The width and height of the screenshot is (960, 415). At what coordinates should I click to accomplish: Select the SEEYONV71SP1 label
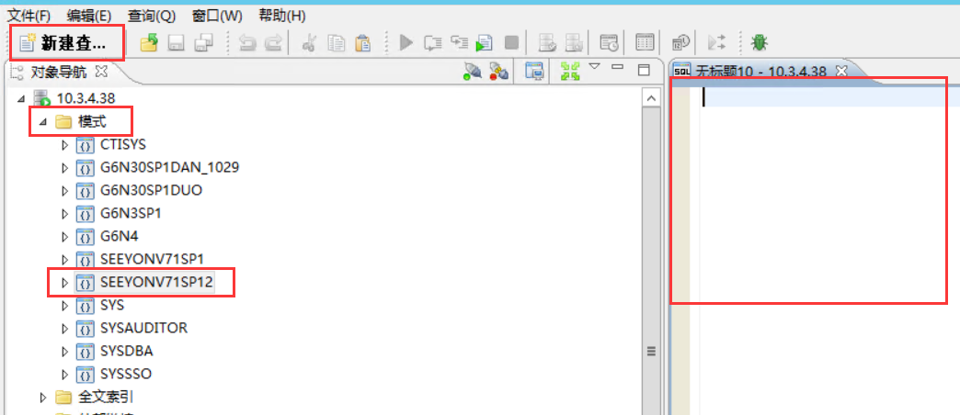point(152,259)
